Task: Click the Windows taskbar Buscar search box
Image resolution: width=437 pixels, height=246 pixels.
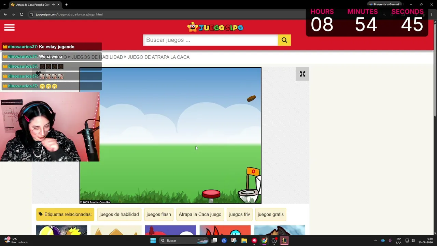Action: click(x=184, y=241)
